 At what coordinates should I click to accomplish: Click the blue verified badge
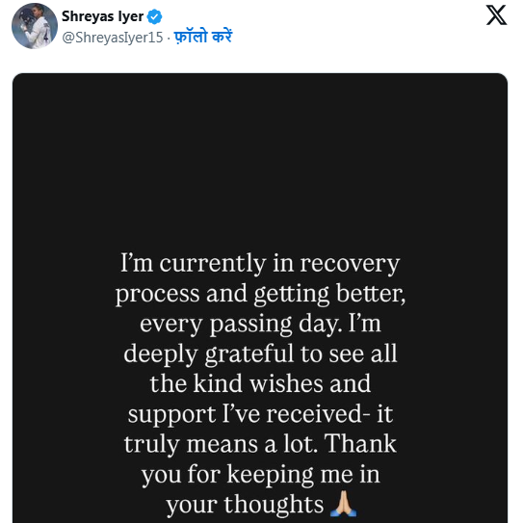[x=154, y=16]
